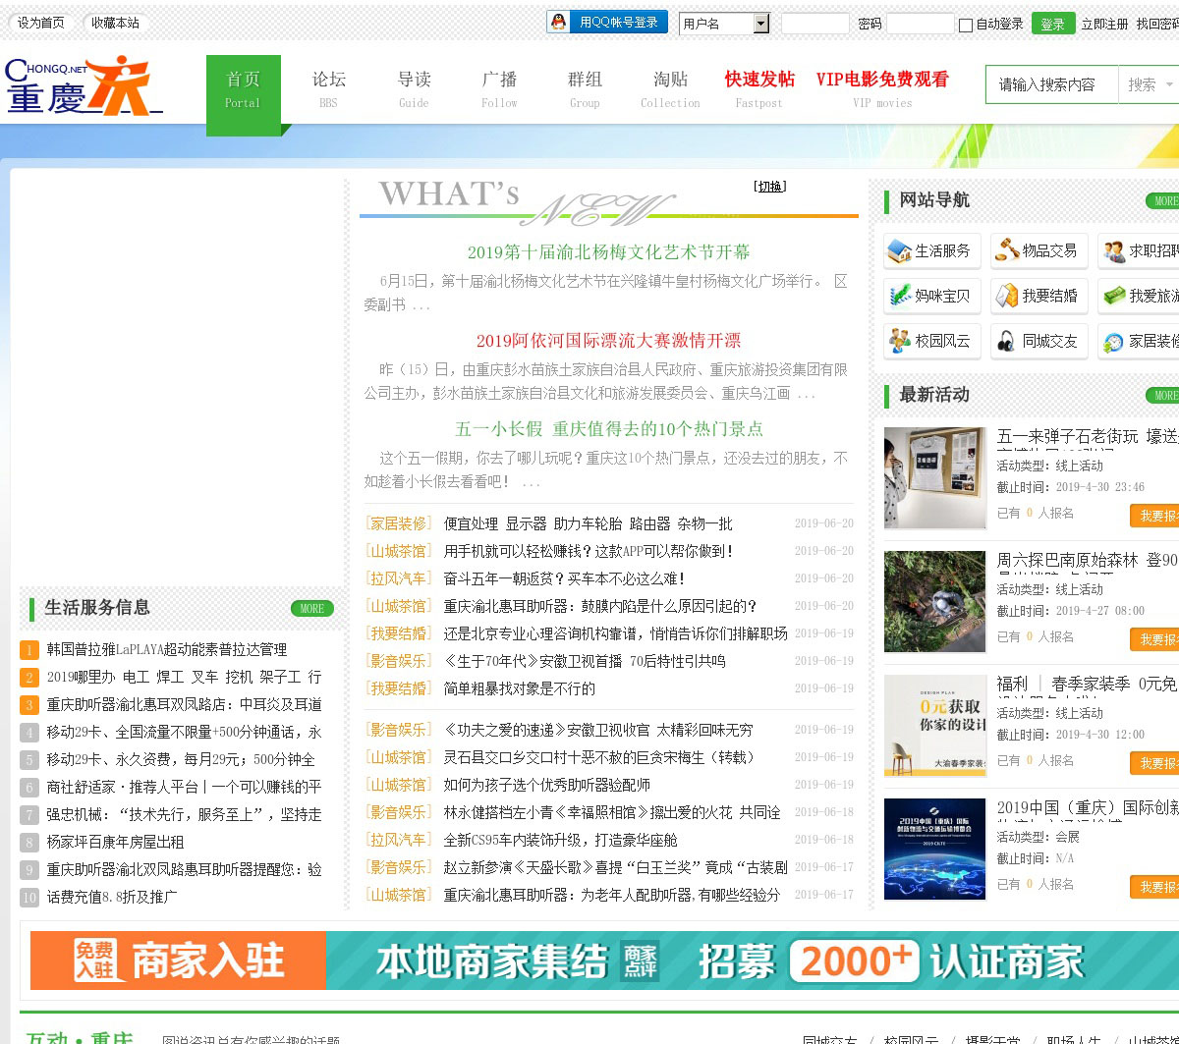
Task: Open the 周六探巴南原始森林 activity thumbnail
Action: tap(934, 601)
